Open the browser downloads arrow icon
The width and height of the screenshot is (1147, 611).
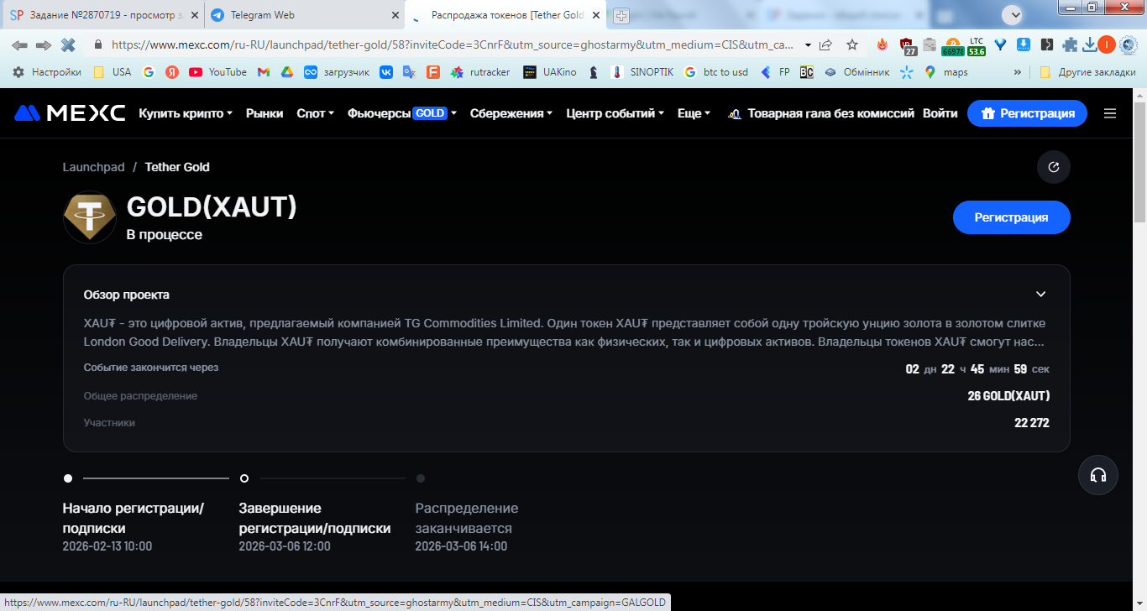(x=1090, y=45)
